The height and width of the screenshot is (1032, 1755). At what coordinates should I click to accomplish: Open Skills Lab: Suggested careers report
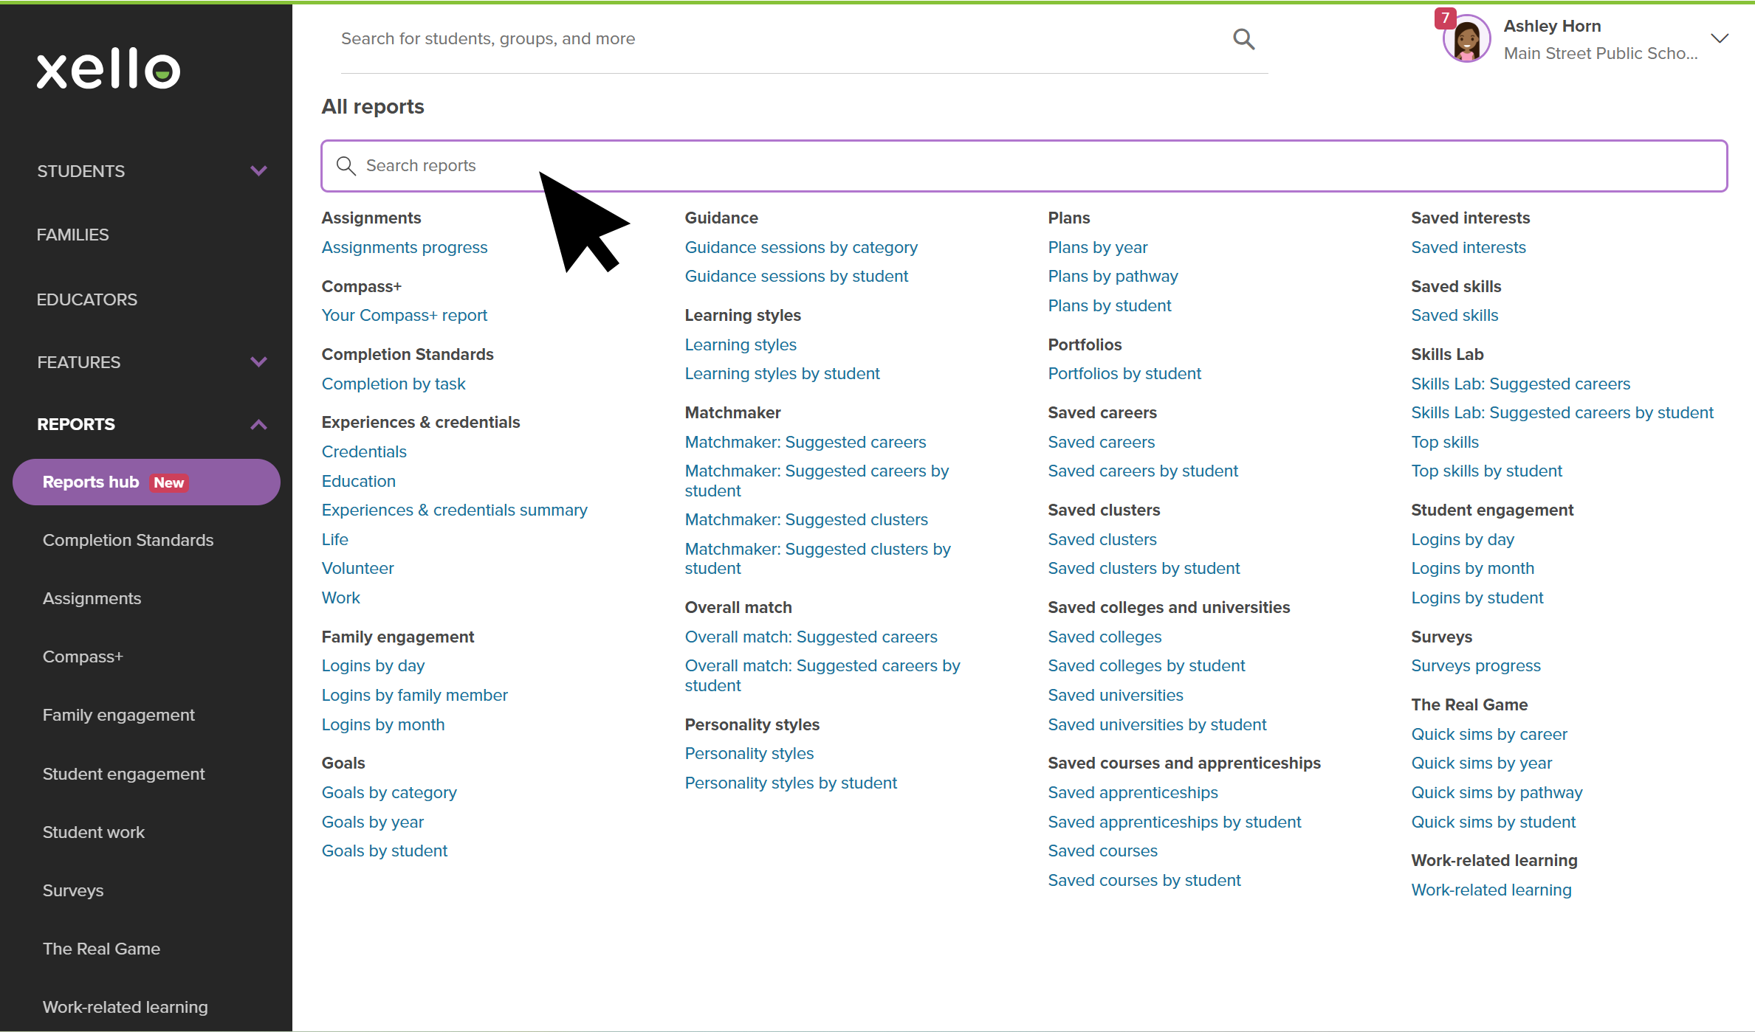pos(1521,384)
